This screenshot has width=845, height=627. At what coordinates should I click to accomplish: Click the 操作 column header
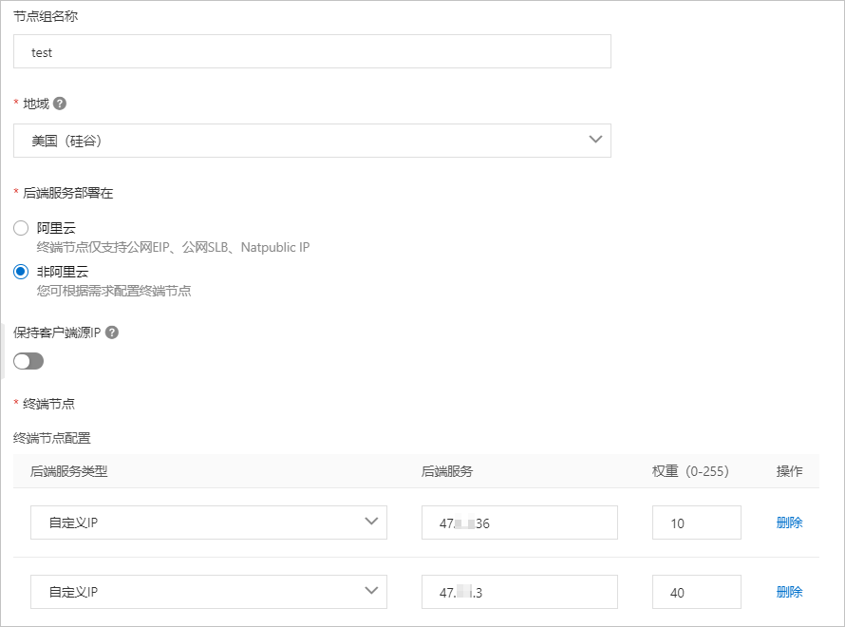(x=790, y=471)
